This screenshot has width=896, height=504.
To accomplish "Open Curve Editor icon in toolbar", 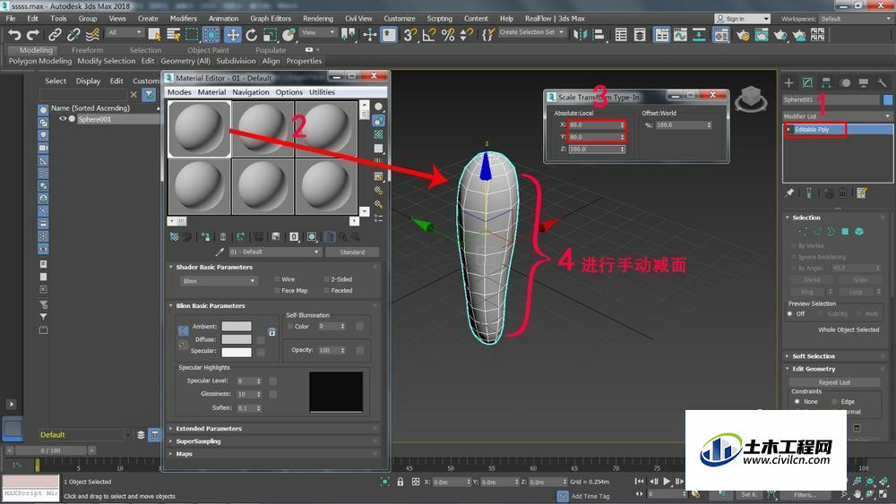I will coord(680,35).
